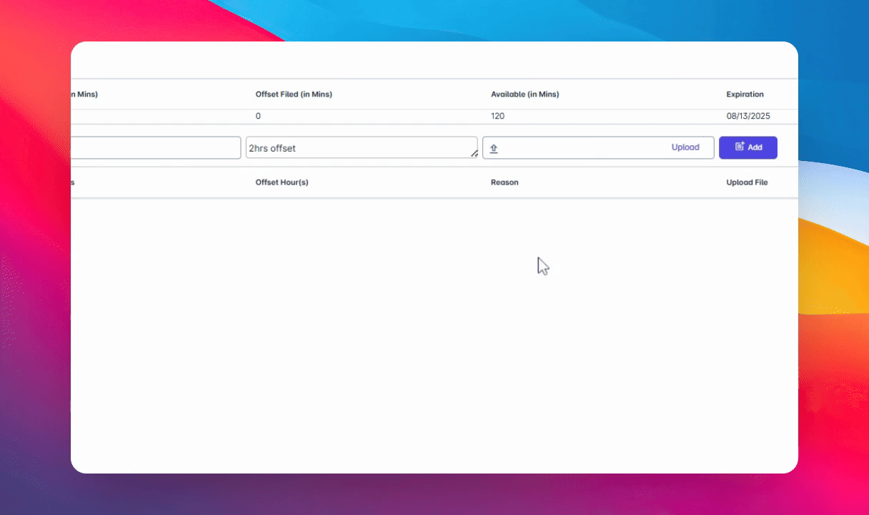Click the 'Expiration' column header
The image size is (869, 515).
point(745,94)
